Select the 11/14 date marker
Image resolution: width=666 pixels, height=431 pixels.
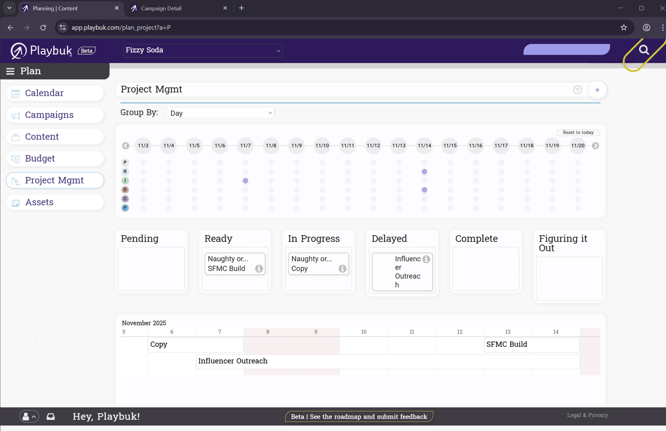[x=424, y=146]
